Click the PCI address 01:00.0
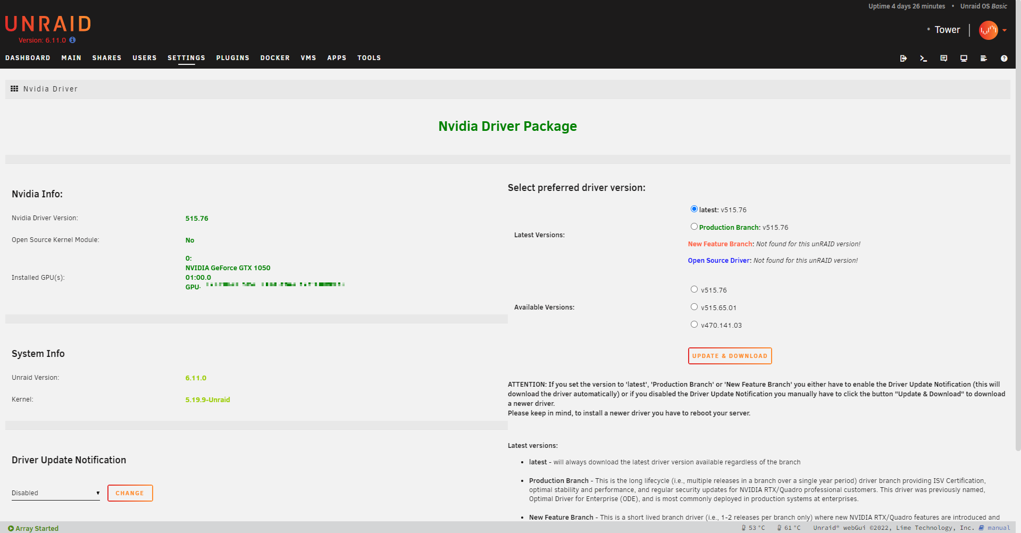1021x533 pixels. coord(198,278)
